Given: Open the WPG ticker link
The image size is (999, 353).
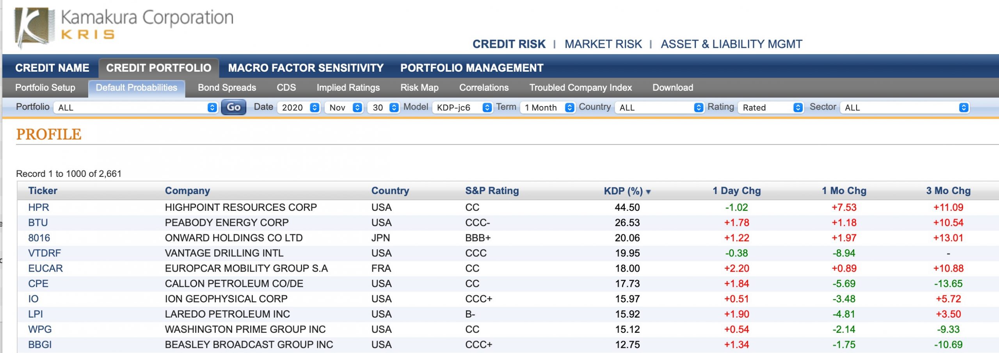Looking at the screenshot, I should pyautogui.click(x=40, y=329).
